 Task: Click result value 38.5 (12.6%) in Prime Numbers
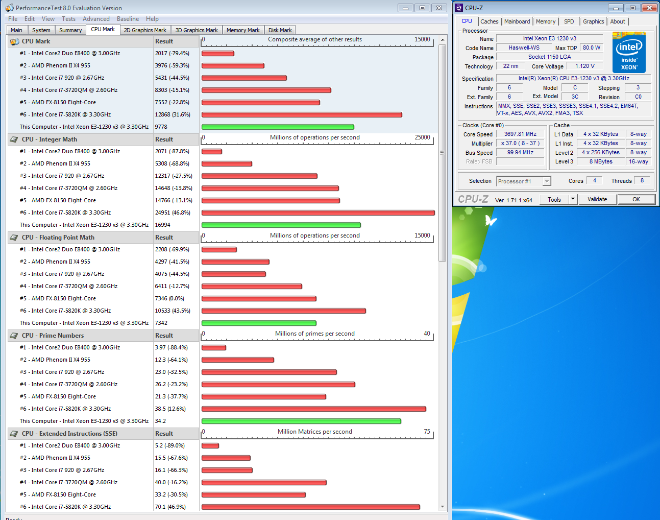coord(170,409)
